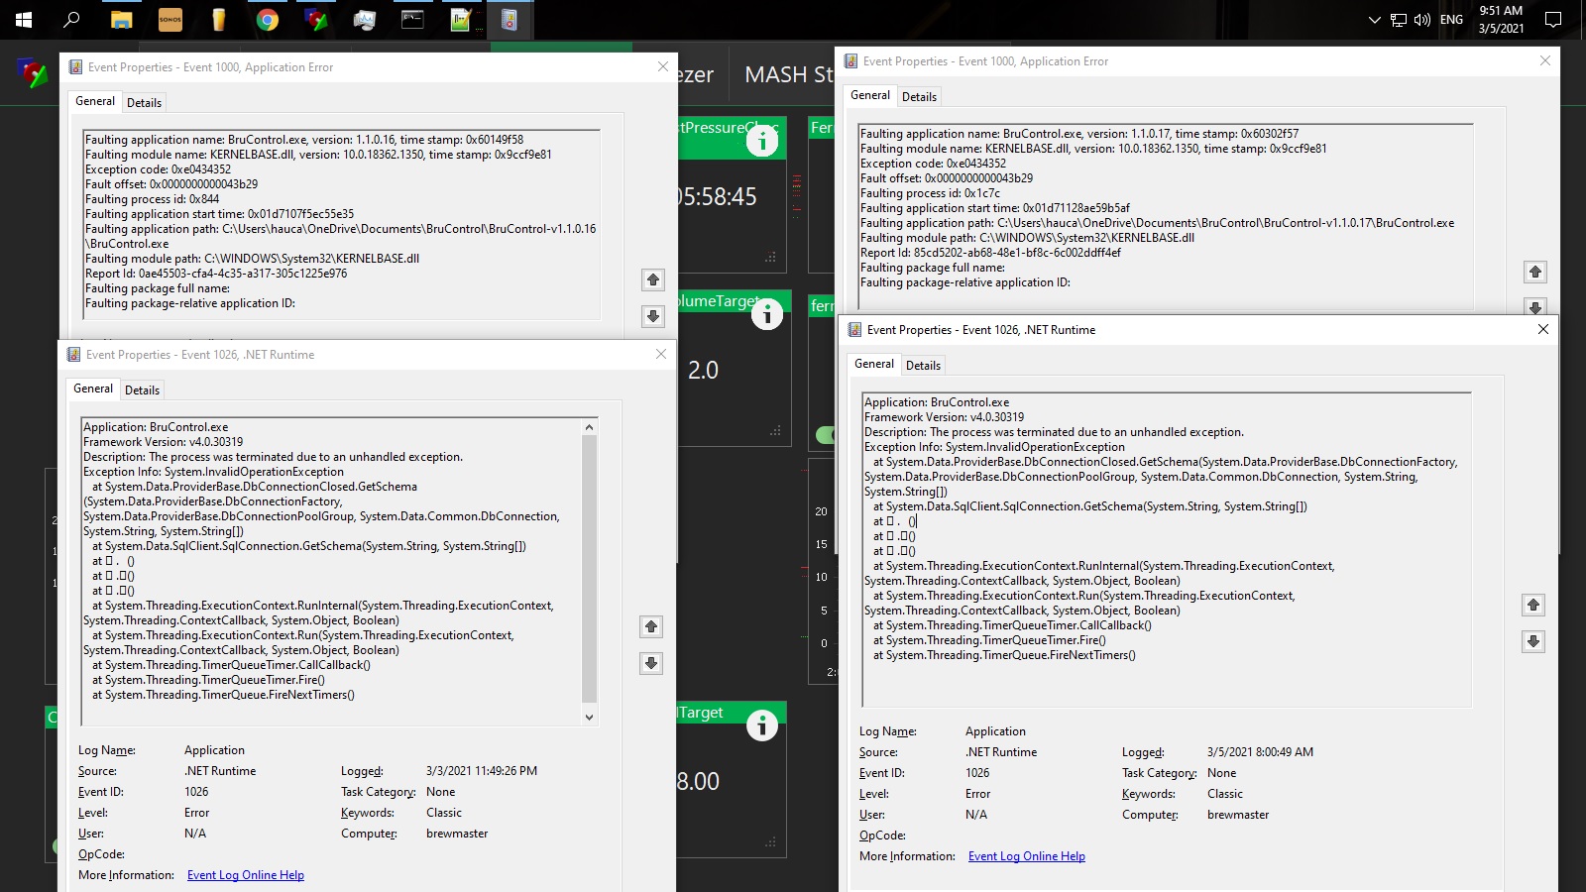The height and width of the screenshot is (892, 1586).
Task: Open Details tab in 1.1.0.17 Application Error window
Action: [919, 97]
